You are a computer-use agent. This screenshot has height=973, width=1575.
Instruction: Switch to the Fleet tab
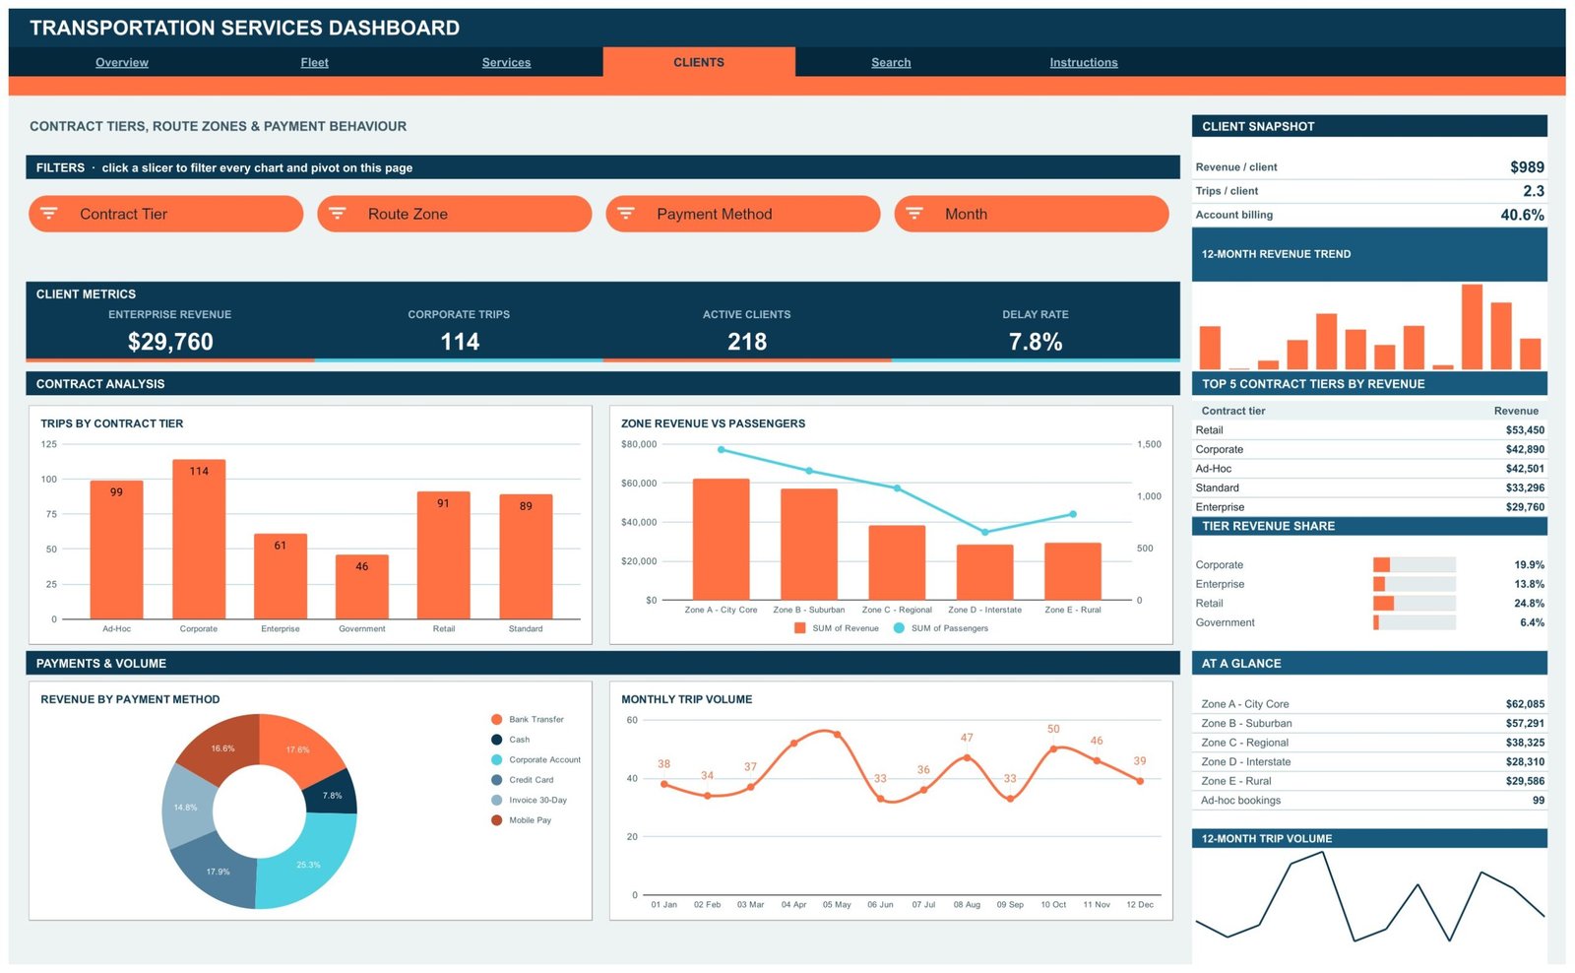pos(314,62)
